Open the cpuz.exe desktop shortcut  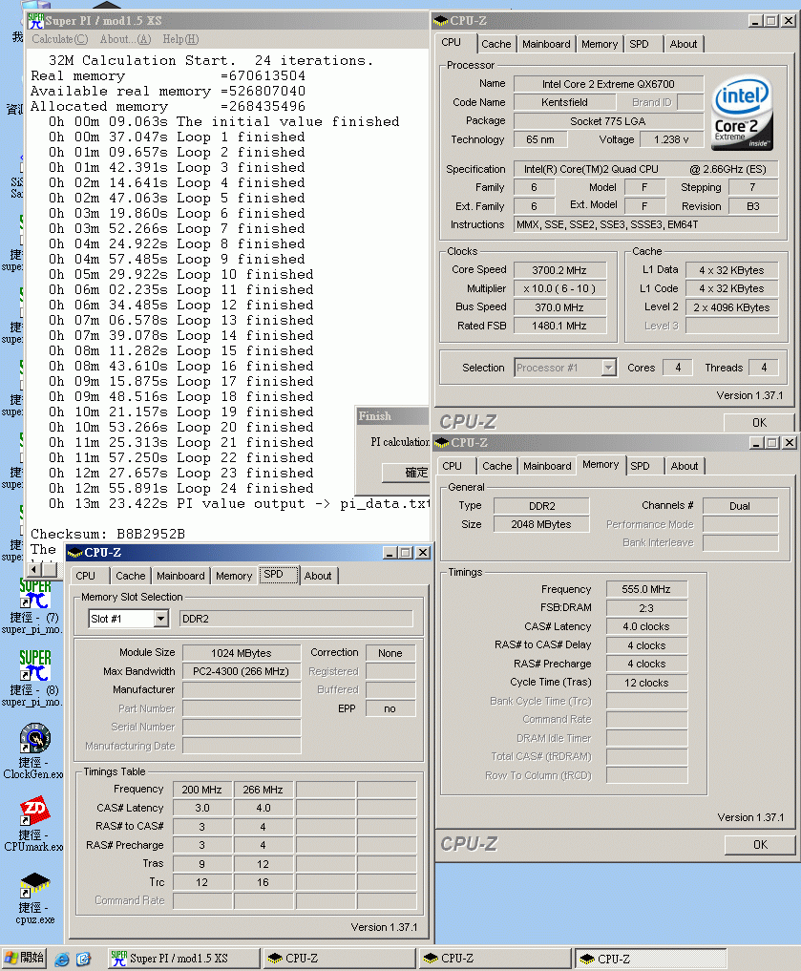35,897
